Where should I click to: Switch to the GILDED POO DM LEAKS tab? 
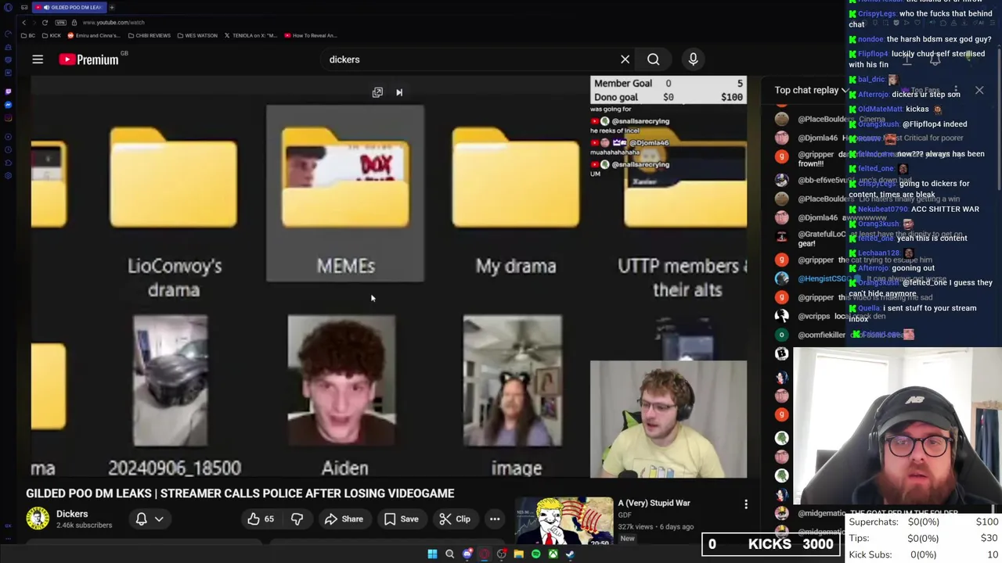(69, 7)
